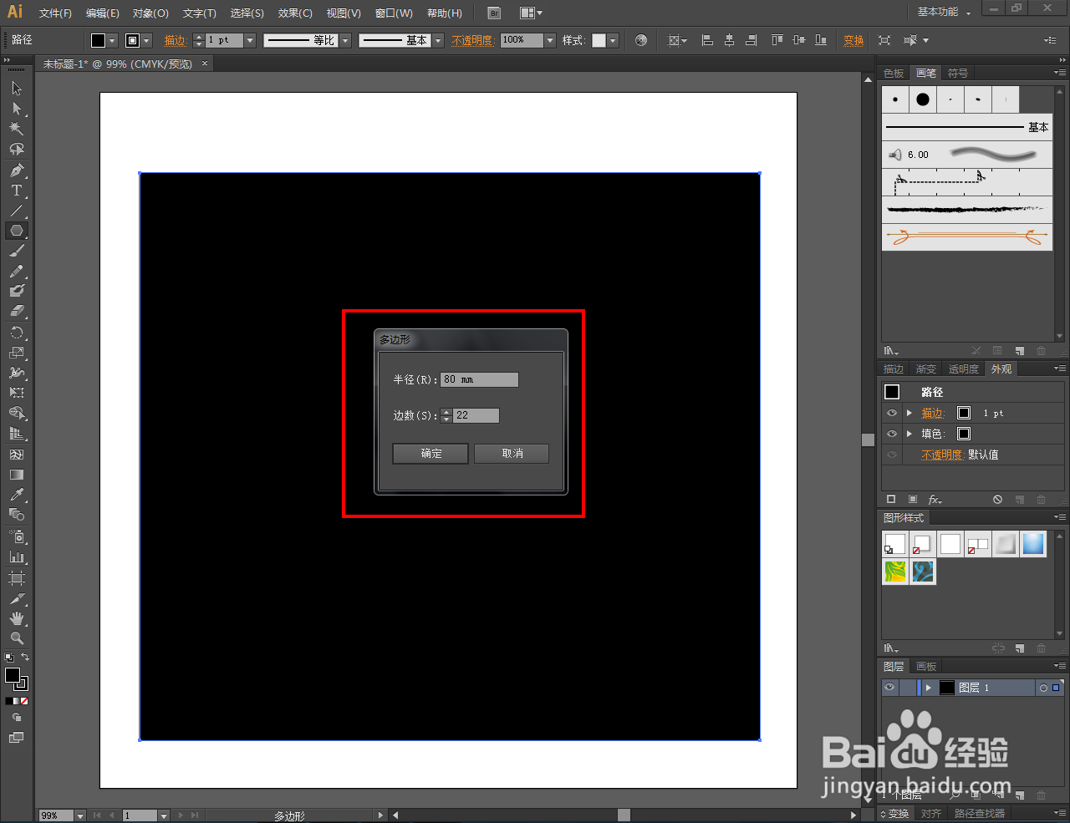Click vertical align bottom icon
The height and width of the screenshot is (823, 1070).
[x=821, y=40]
